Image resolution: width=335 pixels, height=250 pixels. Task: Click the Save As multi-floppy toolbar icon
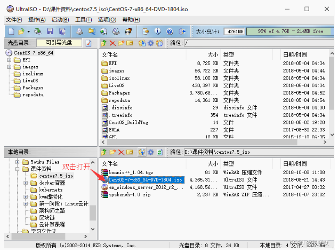(63, 32)
